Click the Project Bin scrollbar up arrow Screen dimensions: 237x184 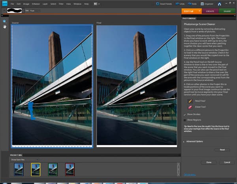click(x=179, y=164)
